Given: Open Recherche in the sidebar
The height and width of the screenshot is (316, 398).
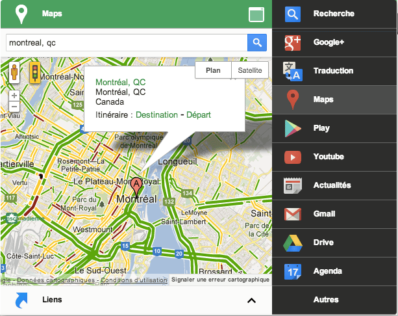Looking at the screenshot, I should [x=334, y=14].
